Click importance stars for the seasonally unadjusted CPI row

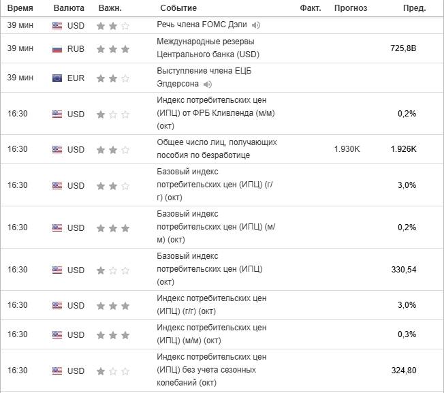113,371
